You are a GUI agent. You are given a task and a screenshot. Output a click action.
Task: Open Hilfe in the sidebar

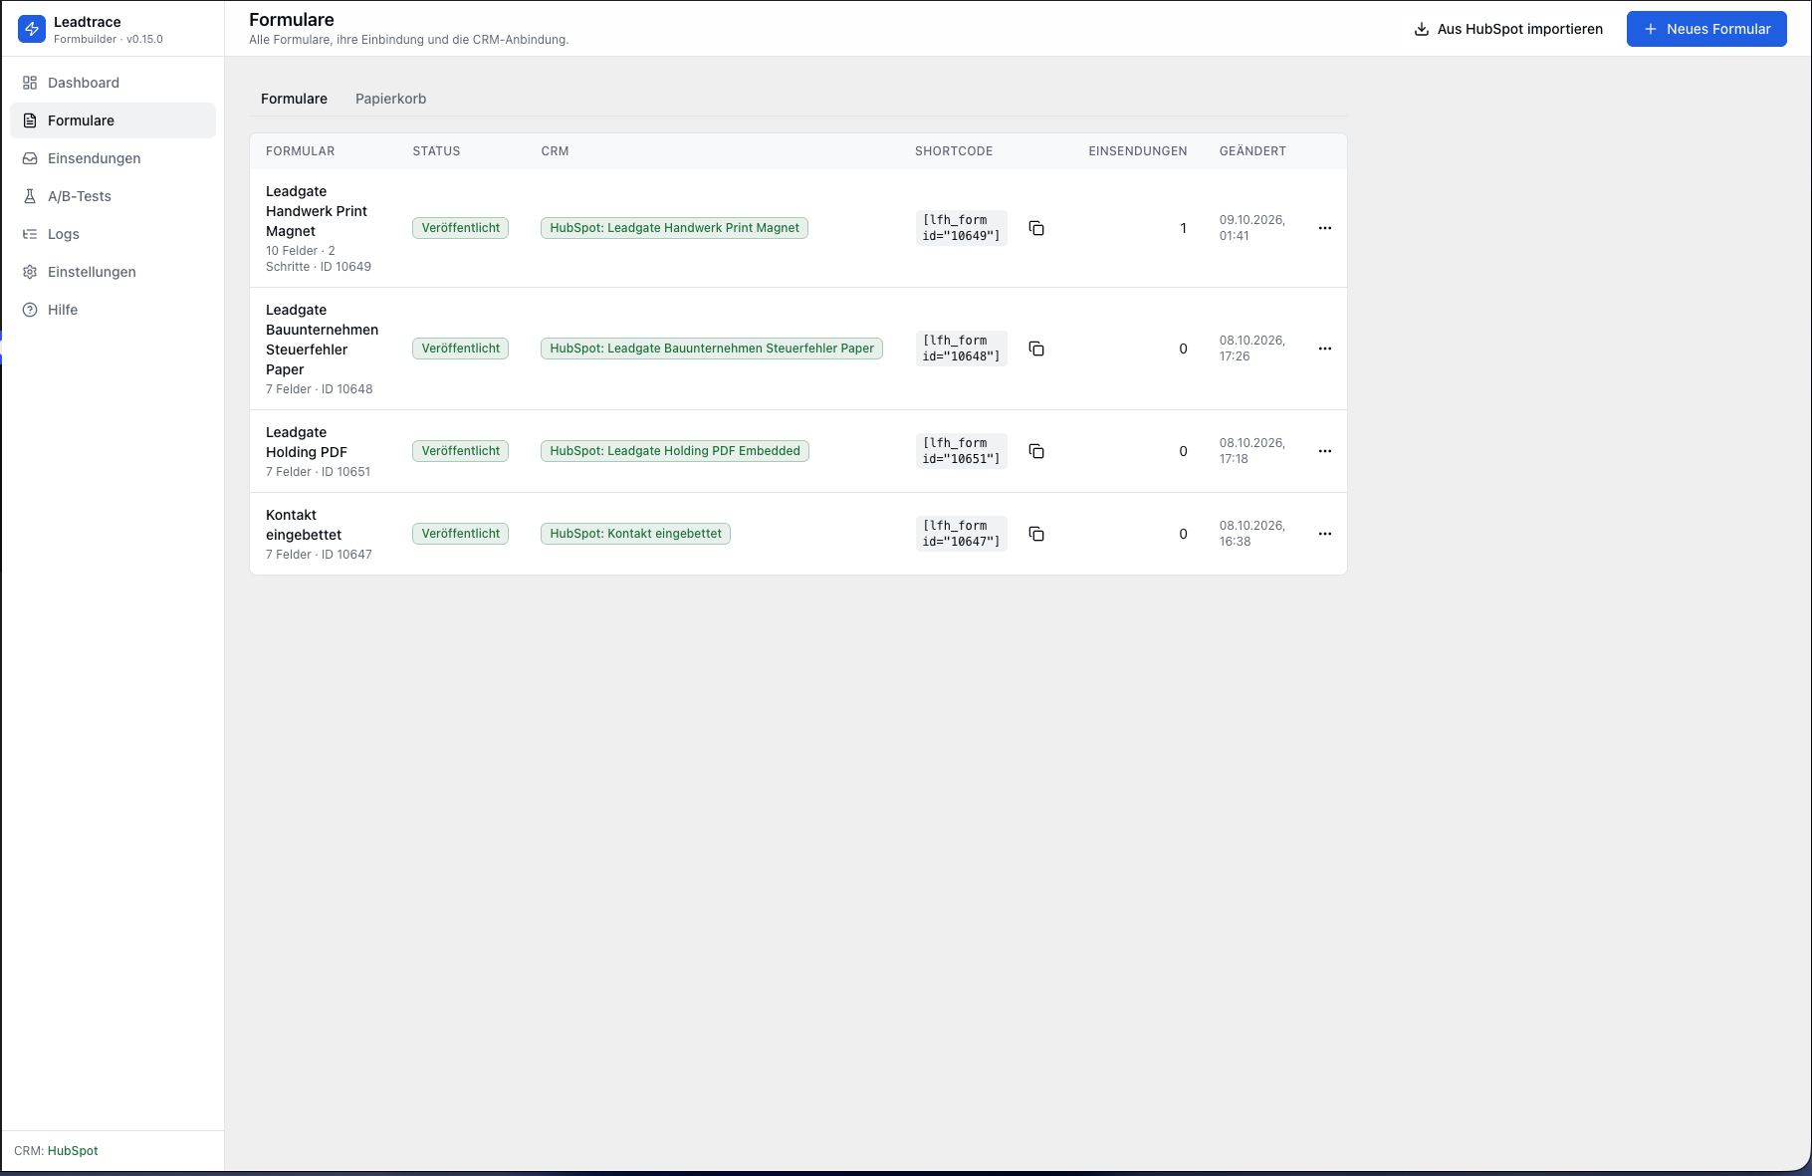(113, 310)
